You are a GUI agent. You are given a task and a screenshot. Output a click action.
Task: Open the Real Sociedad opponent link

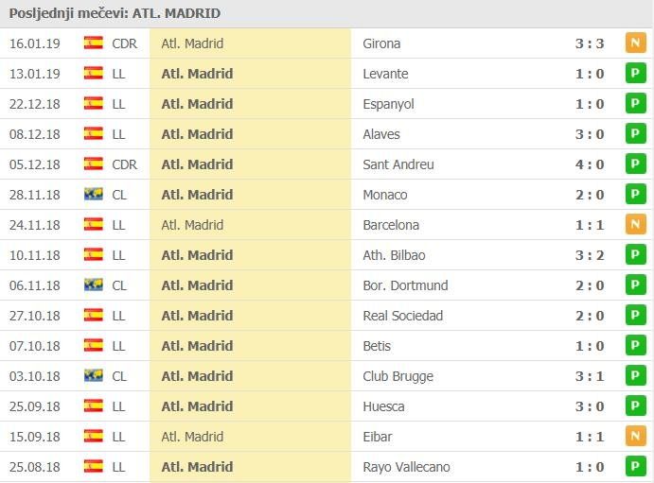[x=402, y=316]
